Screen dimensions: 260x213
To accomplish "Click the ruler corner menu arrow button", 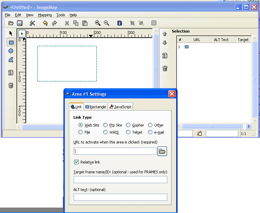I will pos(22,34).
